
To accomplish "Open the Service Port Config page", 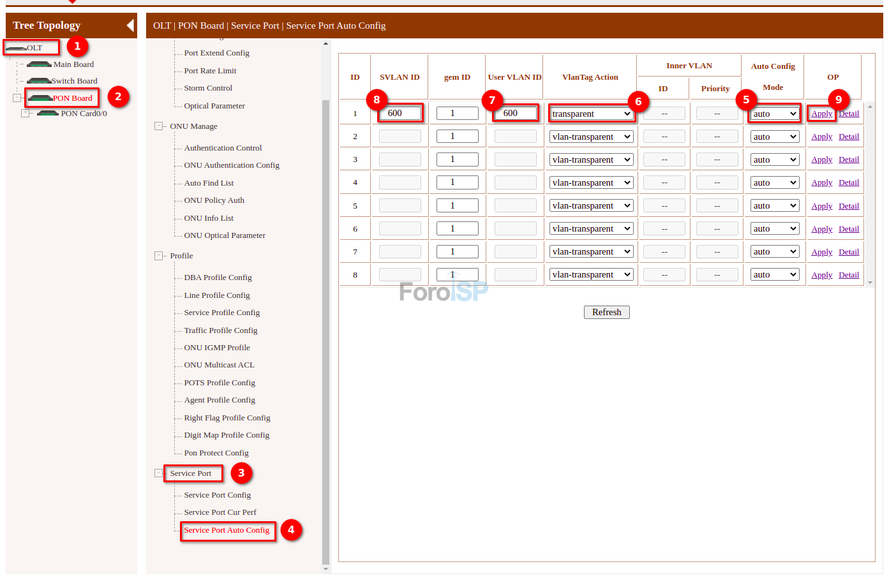I will pos(217,494).
